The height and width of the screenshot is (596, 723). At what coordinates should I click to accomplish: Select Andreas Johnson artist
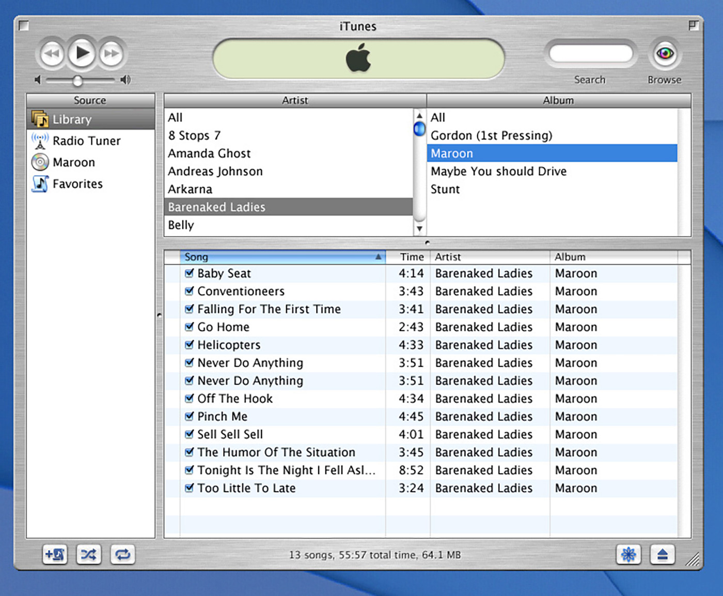(289, 171)
